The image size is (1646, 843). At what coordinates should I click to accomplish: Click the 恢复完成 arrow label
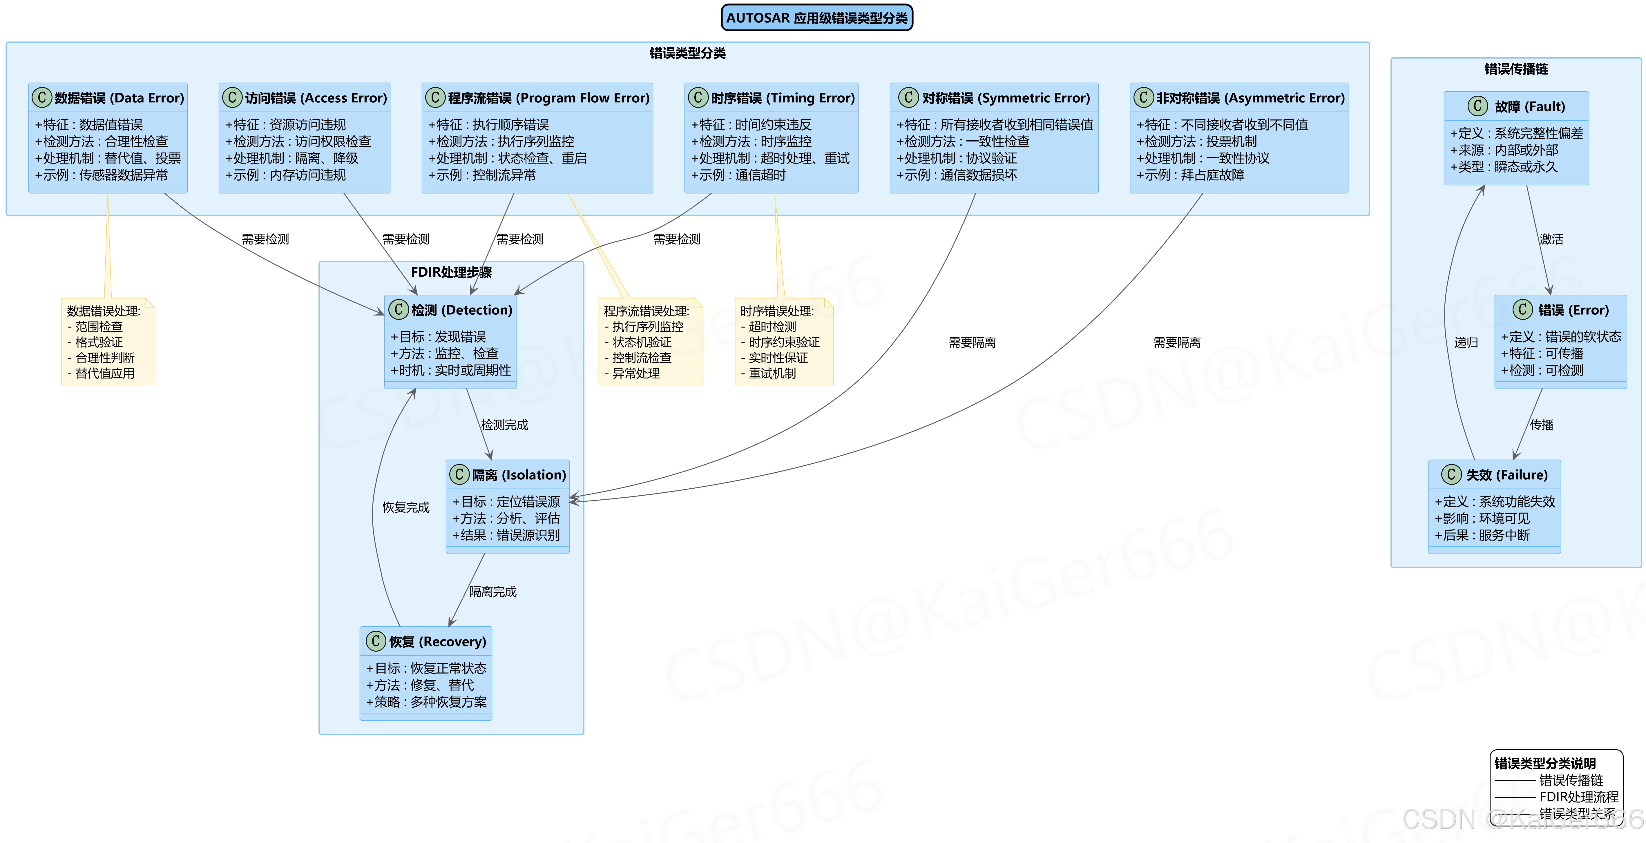(406, 507)
